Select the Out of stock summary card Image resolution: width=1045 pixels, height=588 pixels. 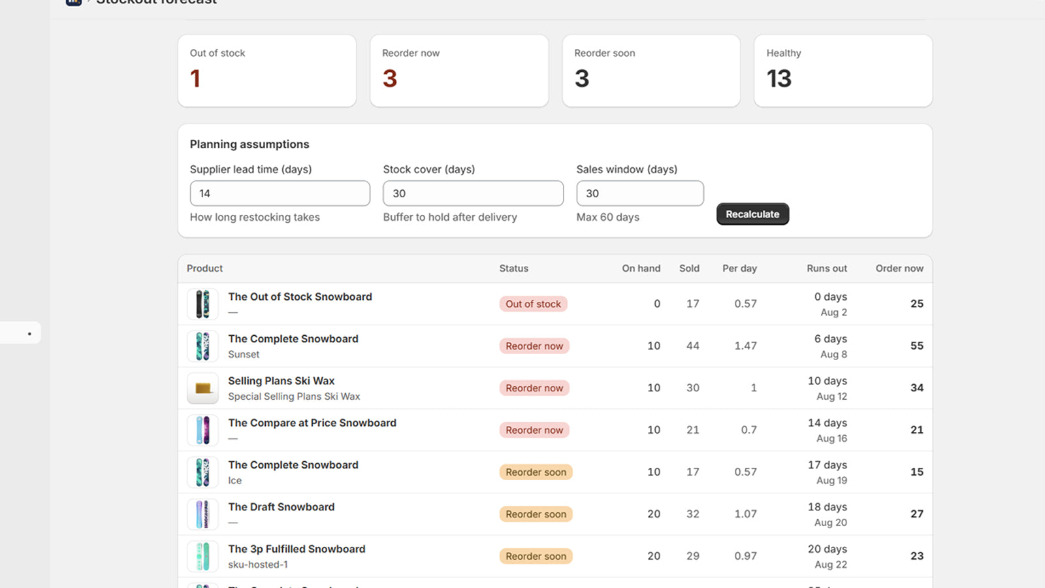[267, 71]
